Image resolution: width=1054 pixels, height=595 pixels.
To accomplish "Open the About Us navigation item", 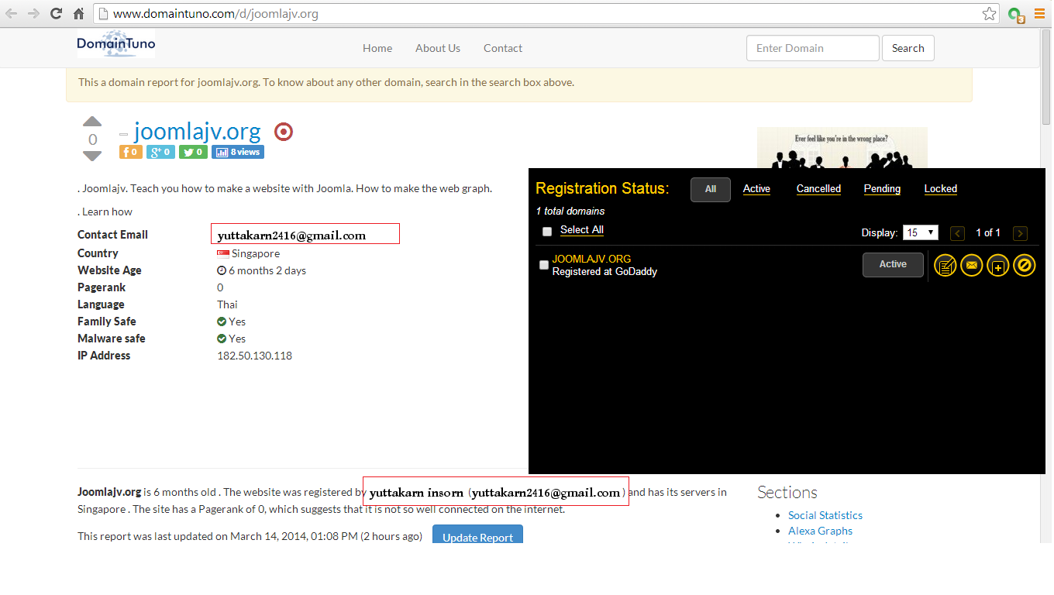I will (x=438, y=48).
